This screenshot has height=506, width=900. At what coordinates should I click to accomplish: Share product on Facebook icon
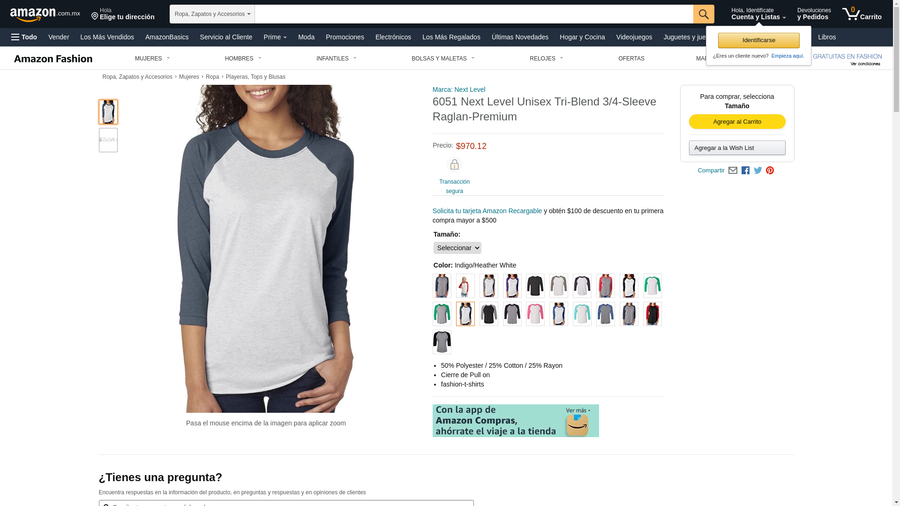click(745, 171)
